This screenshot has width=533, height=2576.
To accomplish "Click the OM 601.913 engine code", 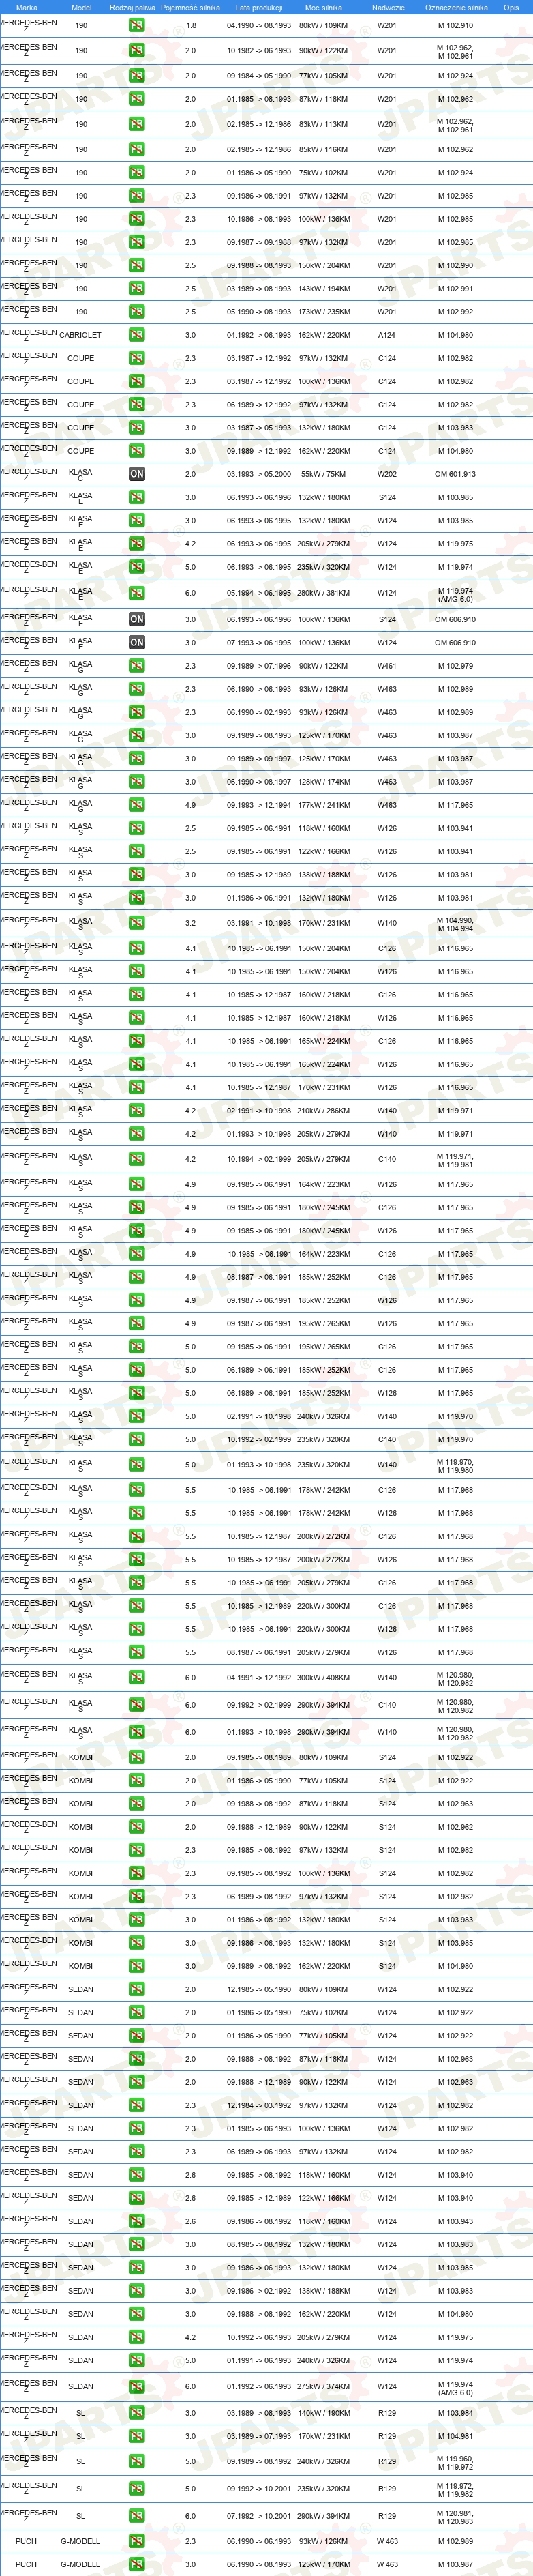I will (x=455, y=474).
